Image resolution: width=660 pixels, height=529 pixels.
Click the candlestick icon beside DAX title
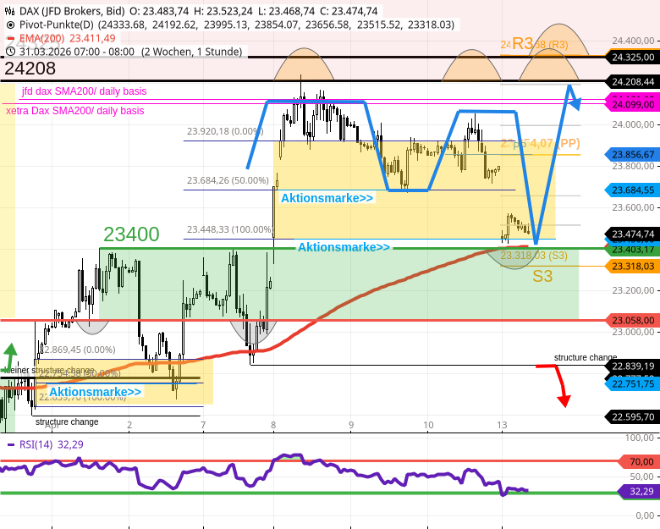click(x=9, y=11)
